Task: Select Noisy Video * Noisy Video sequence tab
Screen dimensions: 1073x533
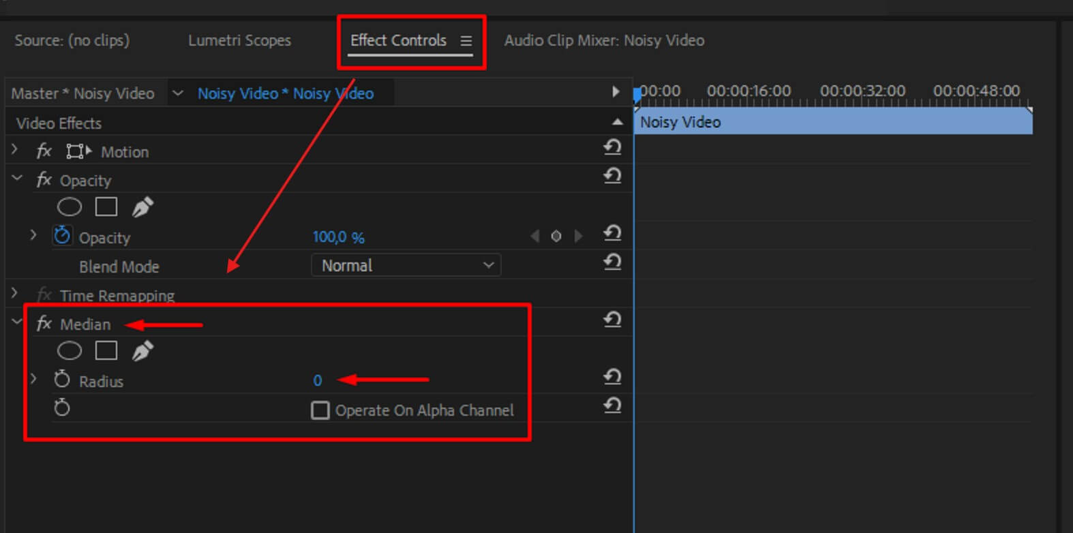Action: (286, 93)
